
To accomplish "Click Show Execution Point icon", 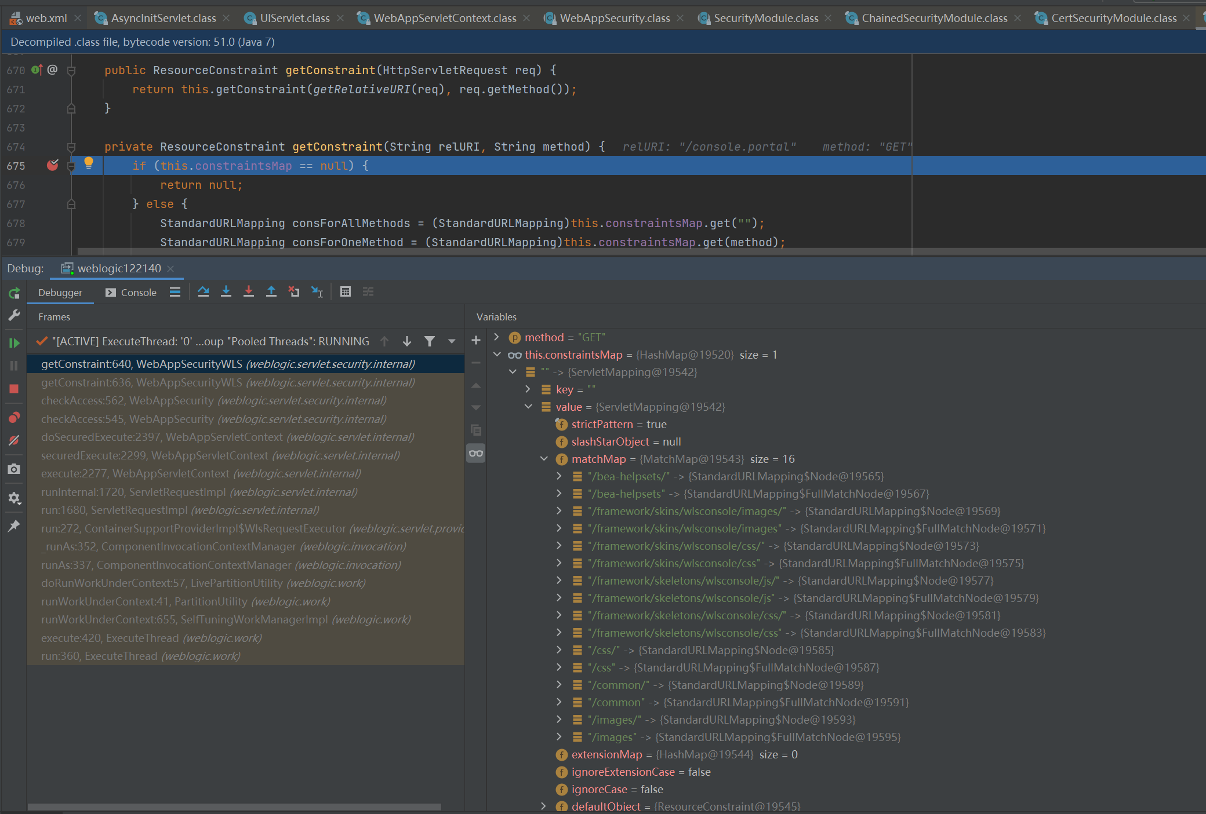I will (175, 292).
